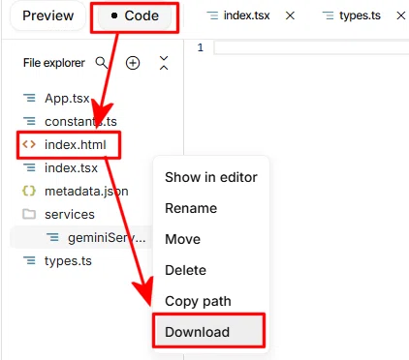Expand the services folder

pyautogui.click(x=70, y=215)
